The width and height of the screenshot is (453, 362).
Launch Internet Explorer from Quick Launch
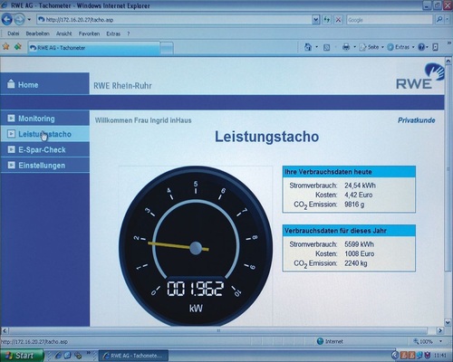(x=58, y=356)
